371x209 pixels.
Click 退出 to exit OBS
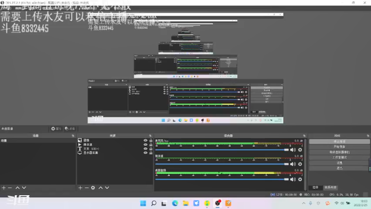pos(339,168)
